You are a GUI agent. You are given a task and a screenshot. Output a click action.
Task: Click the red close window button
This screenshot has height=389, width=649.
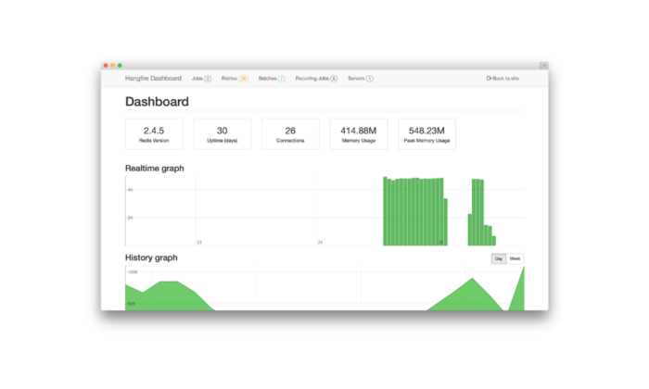106,66
